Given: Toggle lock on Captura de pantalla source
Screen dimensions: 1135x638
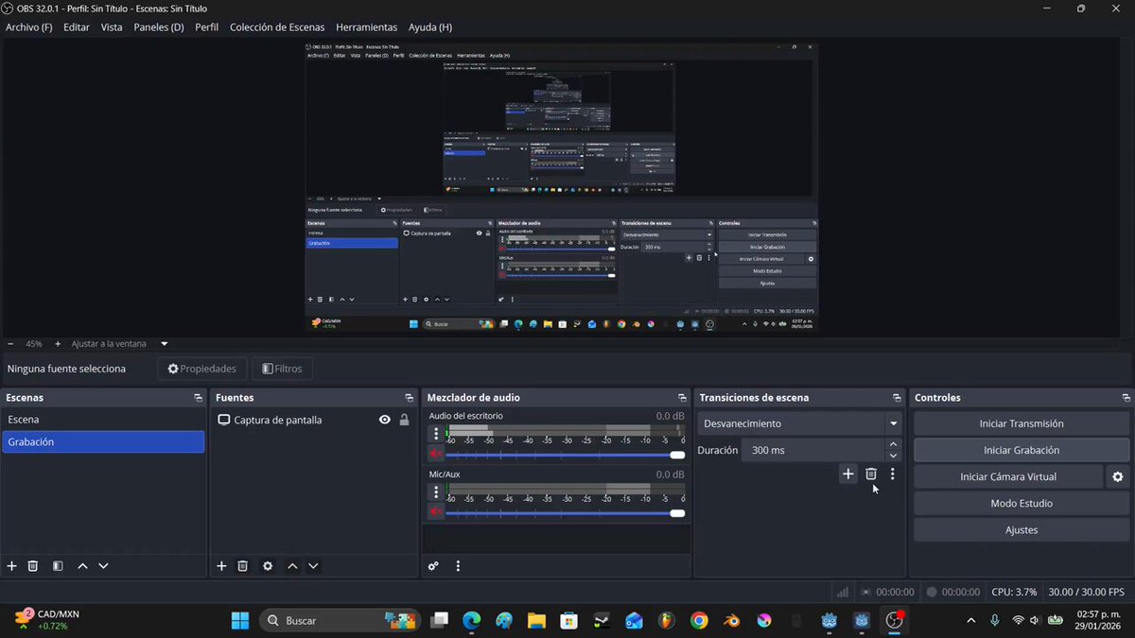Looking at the screenshot, I should pyautogui.click(x=404, y=420).
